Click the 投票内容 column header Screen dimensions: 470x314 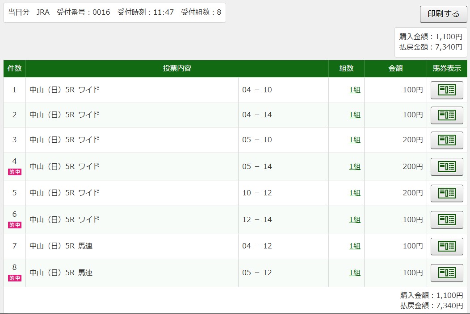coord(177,69)
